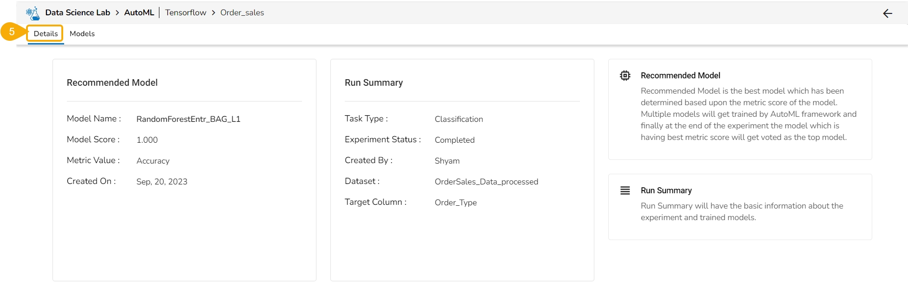The height and width of the screenshot is (304, 908).
Task: Open the Details tab
Action: 46,33
